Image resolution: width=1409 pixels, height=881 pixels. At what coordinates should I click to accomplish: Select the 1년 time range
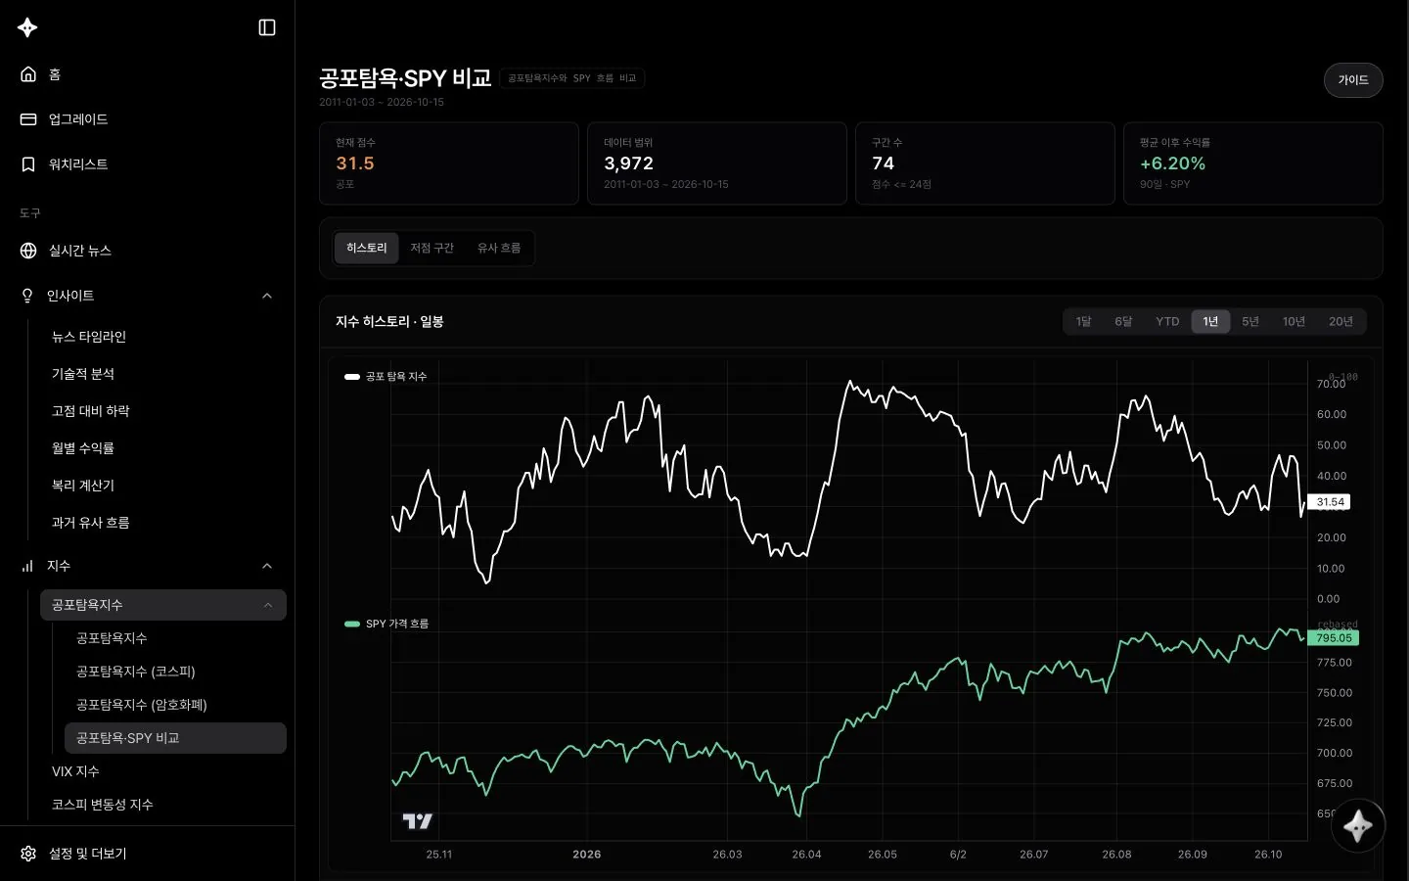pyautogui.click(x=1210, y=321)
